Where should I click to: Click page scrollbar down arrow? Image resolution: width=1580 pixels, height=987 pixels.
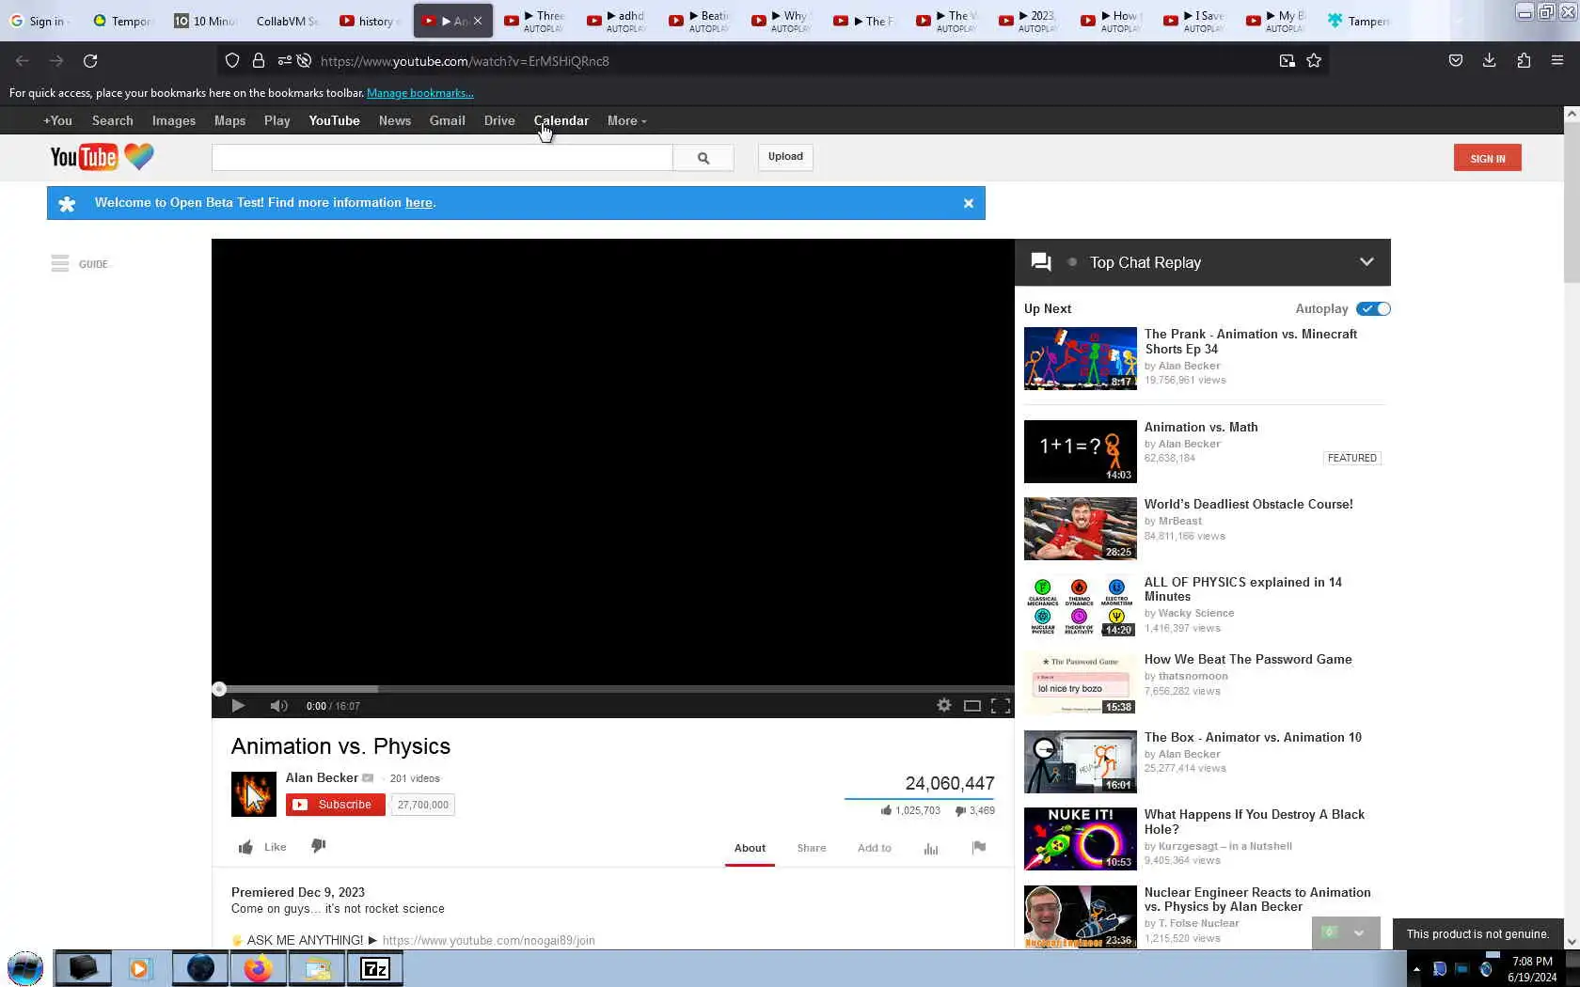coord(1571,941)
